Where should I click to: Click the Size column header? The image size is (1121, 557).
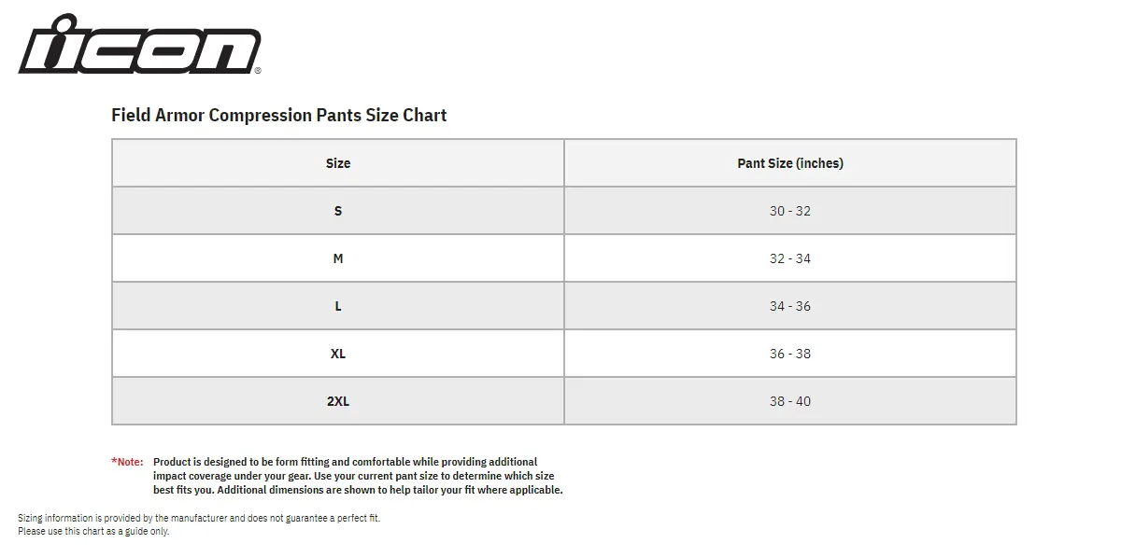[338, 163]
